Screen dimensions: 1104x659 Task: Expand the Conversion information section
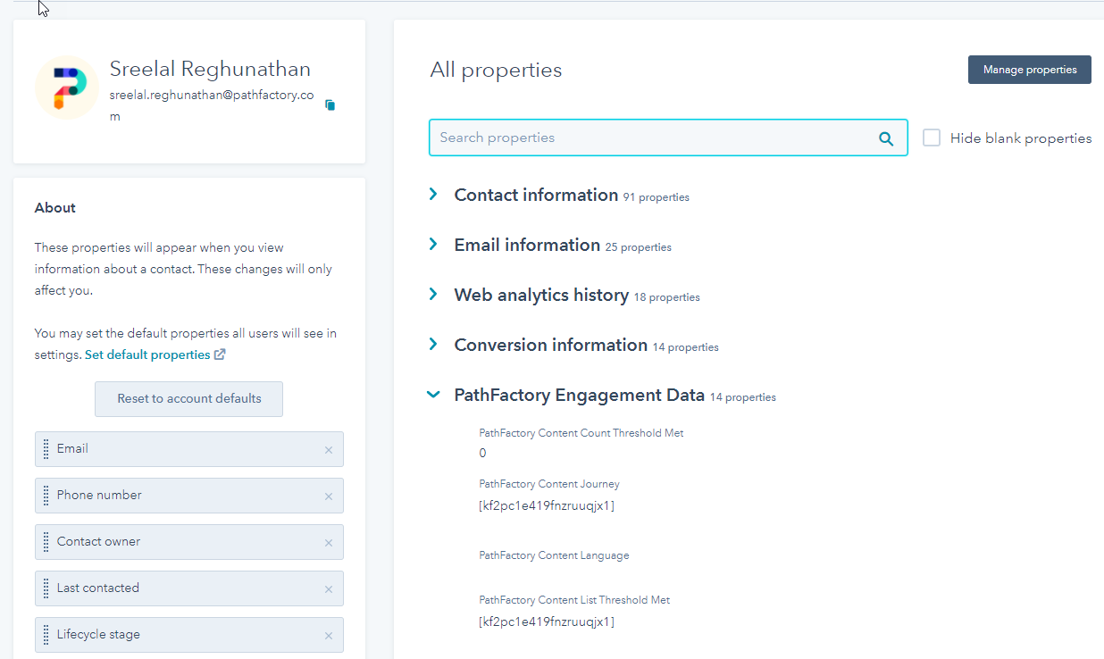click(x=433, y=345)
